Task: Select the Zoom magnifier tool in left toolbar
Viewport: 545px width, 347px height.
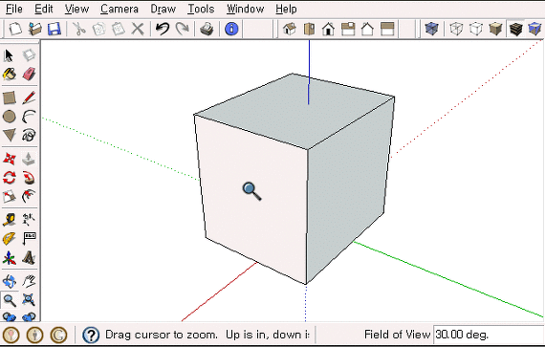Action: tap(10, 300)
